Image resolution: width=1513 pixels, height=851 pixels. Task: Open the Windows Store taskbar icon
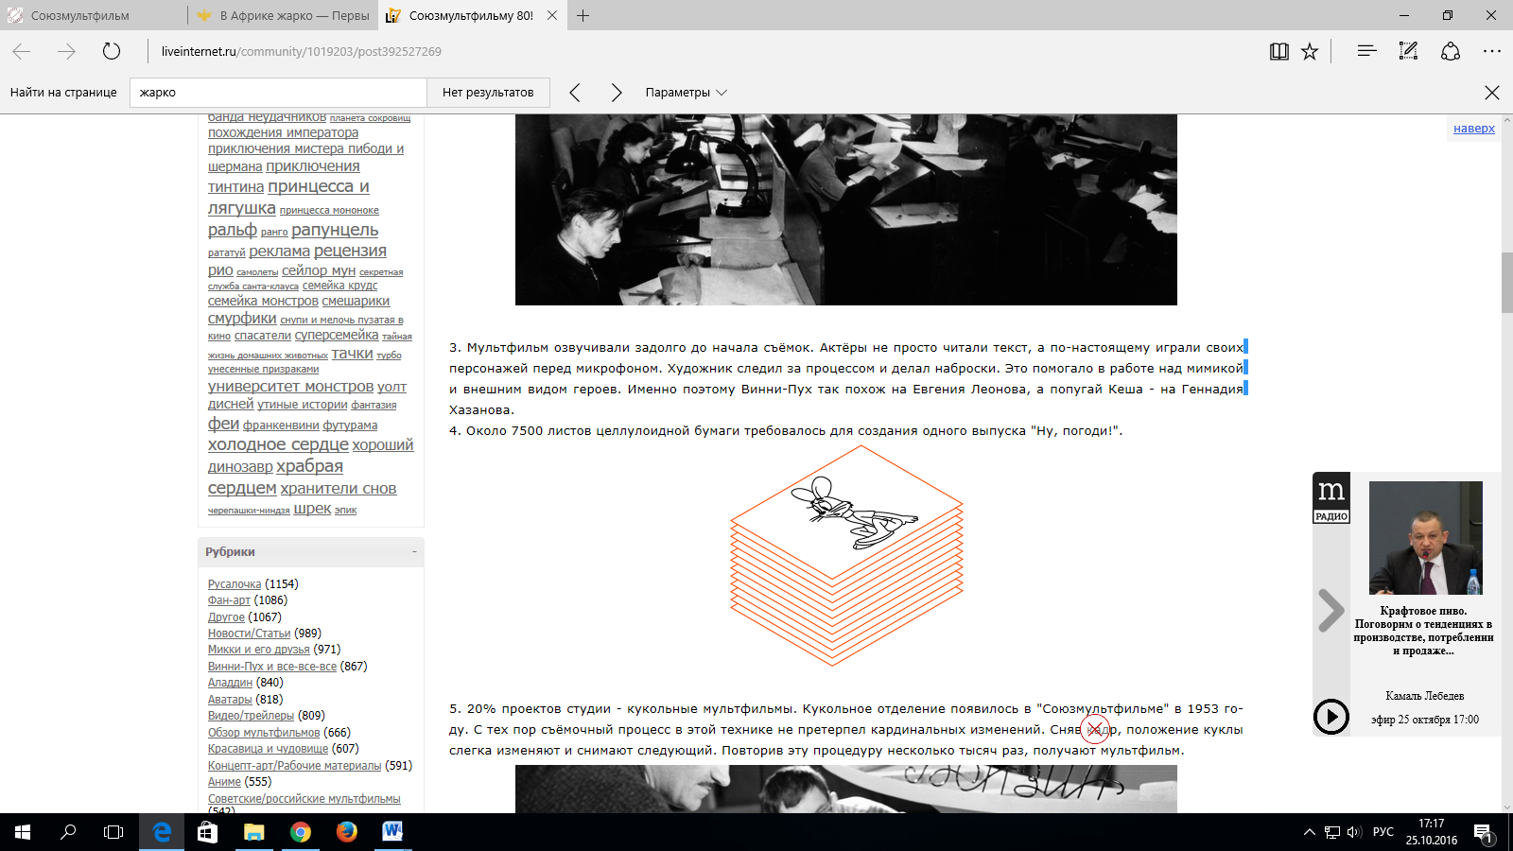click(207, 832)
